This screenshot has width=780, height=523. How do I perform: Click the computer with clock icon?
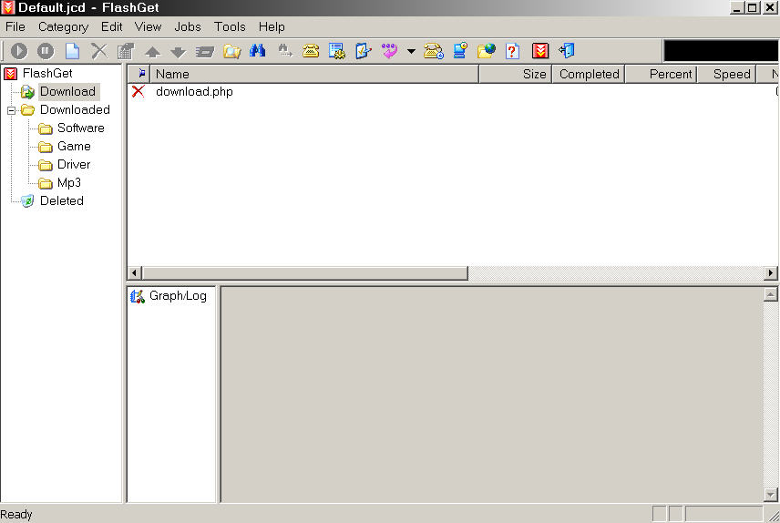point(461,51)
